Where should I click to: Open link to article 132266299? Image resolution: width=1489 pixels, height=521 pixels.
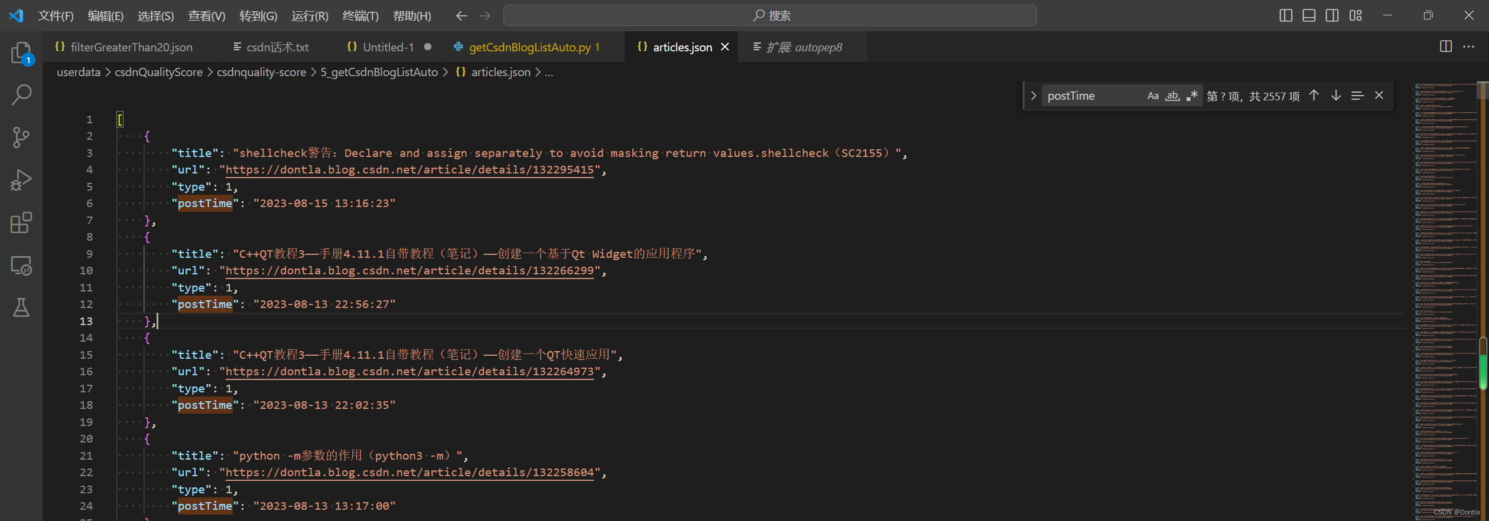point(409,271)
